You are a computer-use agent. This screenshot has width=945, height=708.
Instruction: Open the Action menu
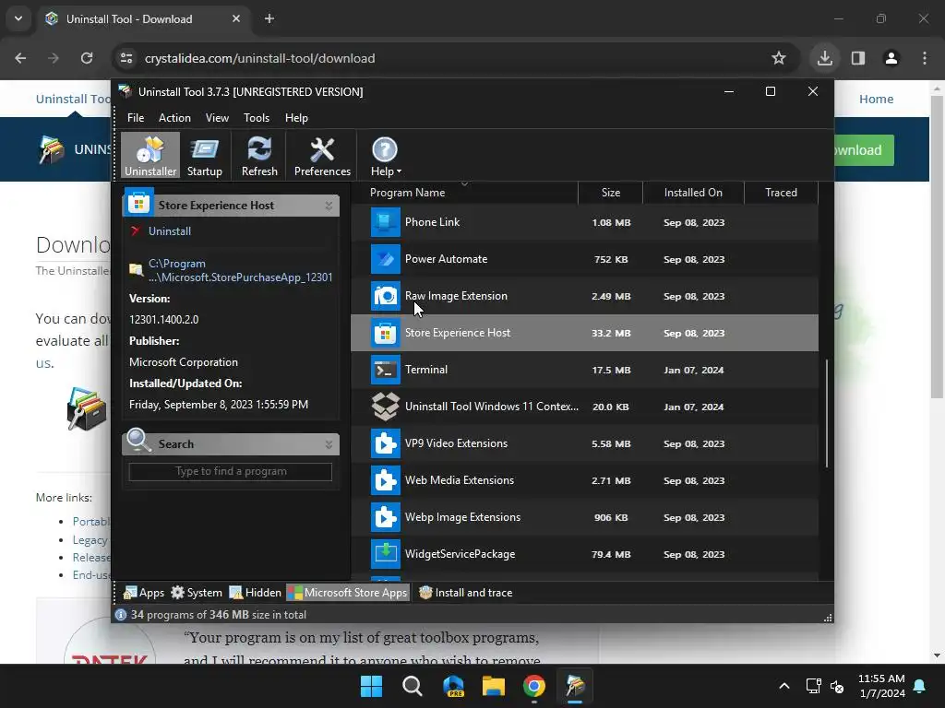(x=174, y=117)
